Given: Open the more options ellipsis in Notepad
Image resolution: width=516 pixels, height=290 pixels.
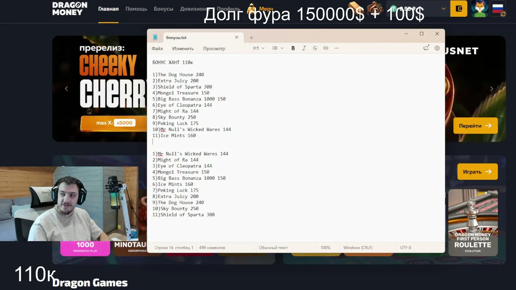Looking at the screenshot, I should tap(337, 48).
